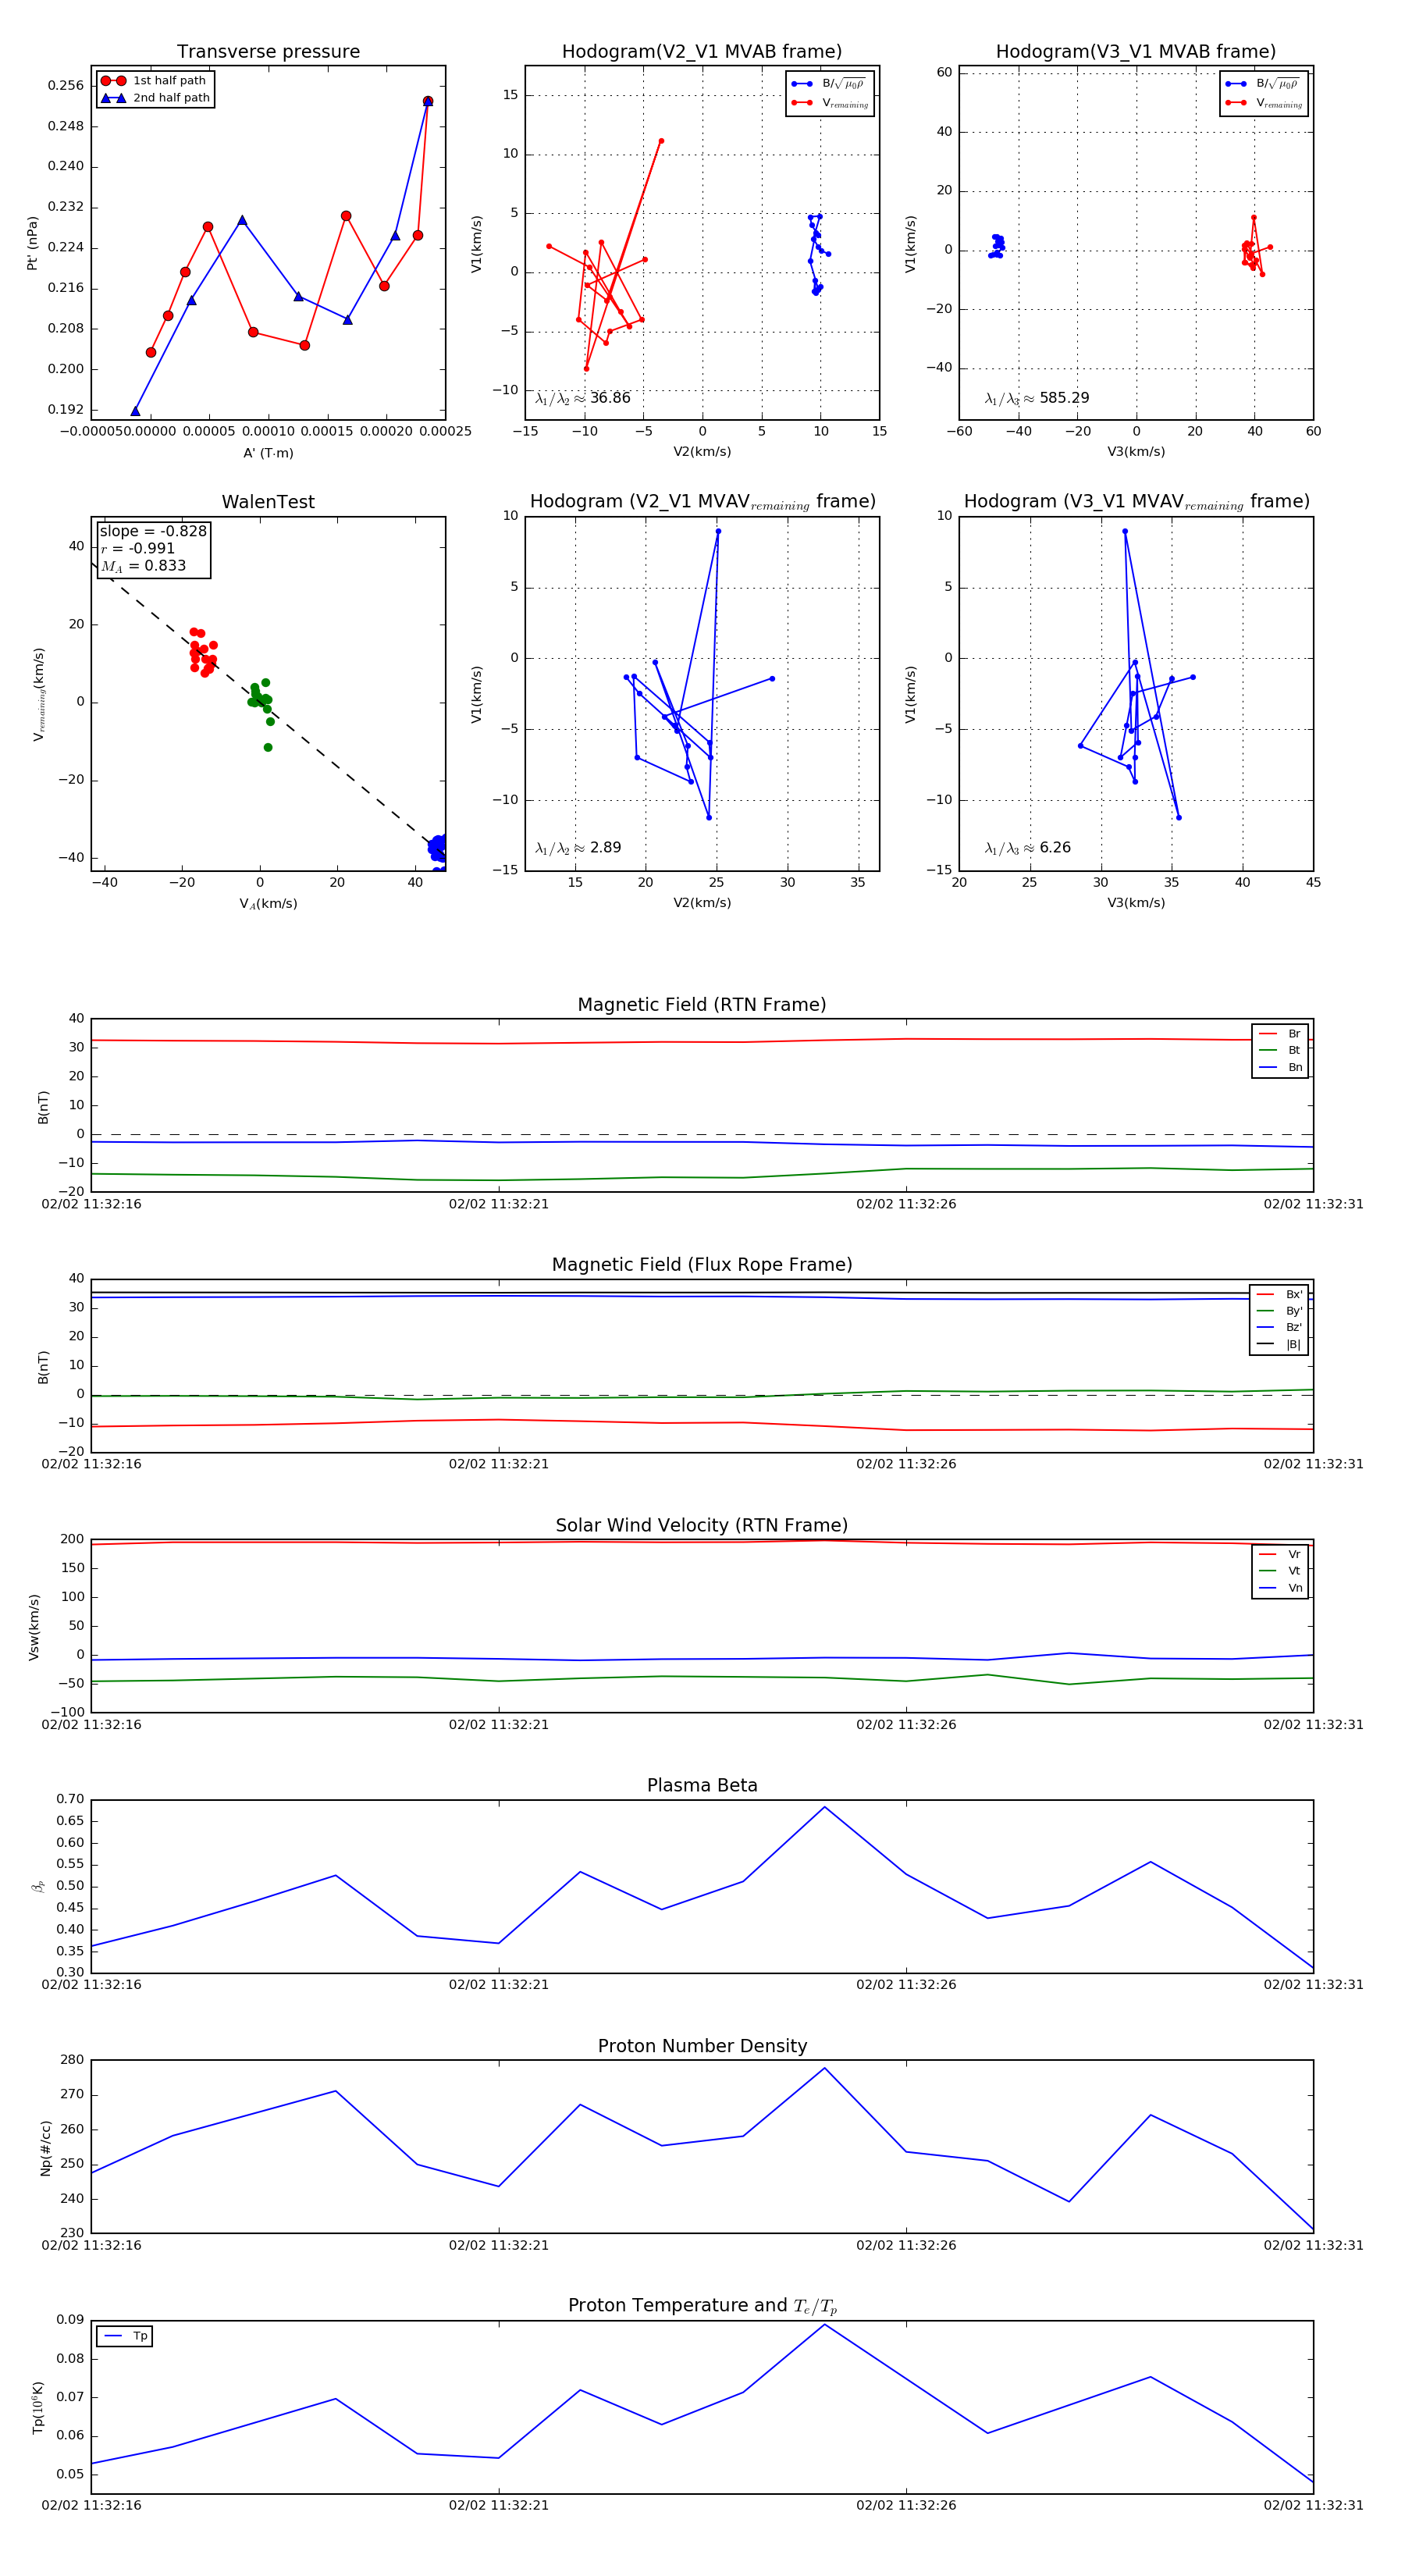Viewport: 1405px width, 2576px height.
Task: Click the 'WalenTest' plot title
Action: point(268,502)
